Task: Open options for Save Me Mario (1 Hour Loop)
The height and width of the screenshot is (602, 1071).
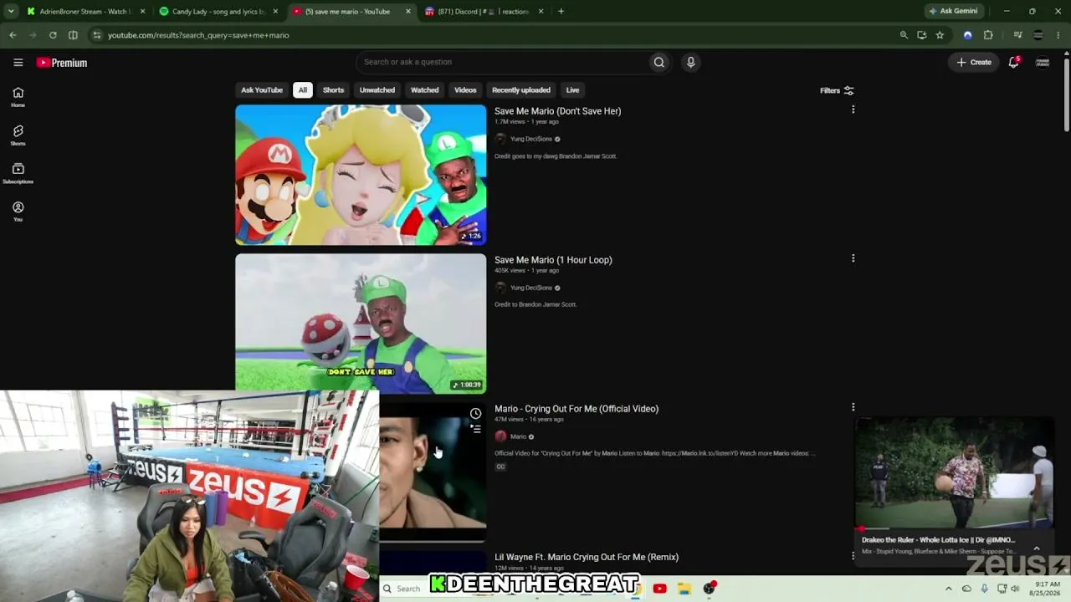Action: point(853,258)
